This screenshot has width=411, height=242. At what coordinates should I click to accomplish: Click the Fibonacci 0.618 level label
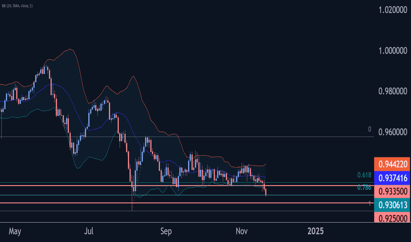(364, 175)
